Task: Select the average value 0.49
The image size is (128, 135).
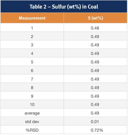Action: tap(95, 113)
